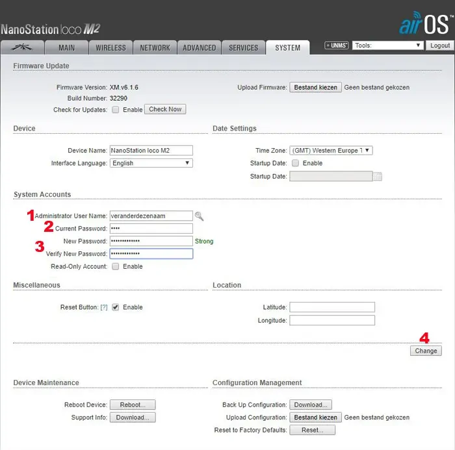The image size is (455, 450).
Task: Click Bestand kiezen for Upload Configuration
Action: pyautogui.click(x=315, y=418)
